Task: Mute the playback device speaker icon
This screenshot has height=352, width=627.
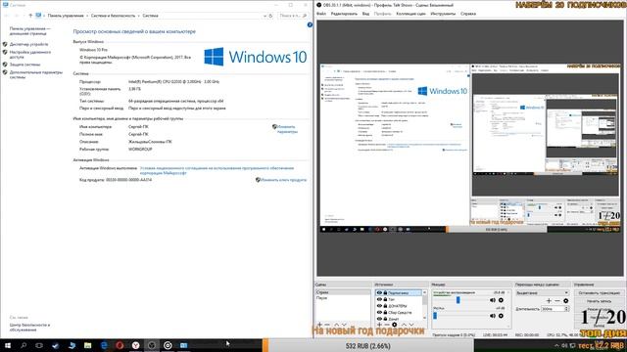Action: pyautogui.click(x=493, y=300)
